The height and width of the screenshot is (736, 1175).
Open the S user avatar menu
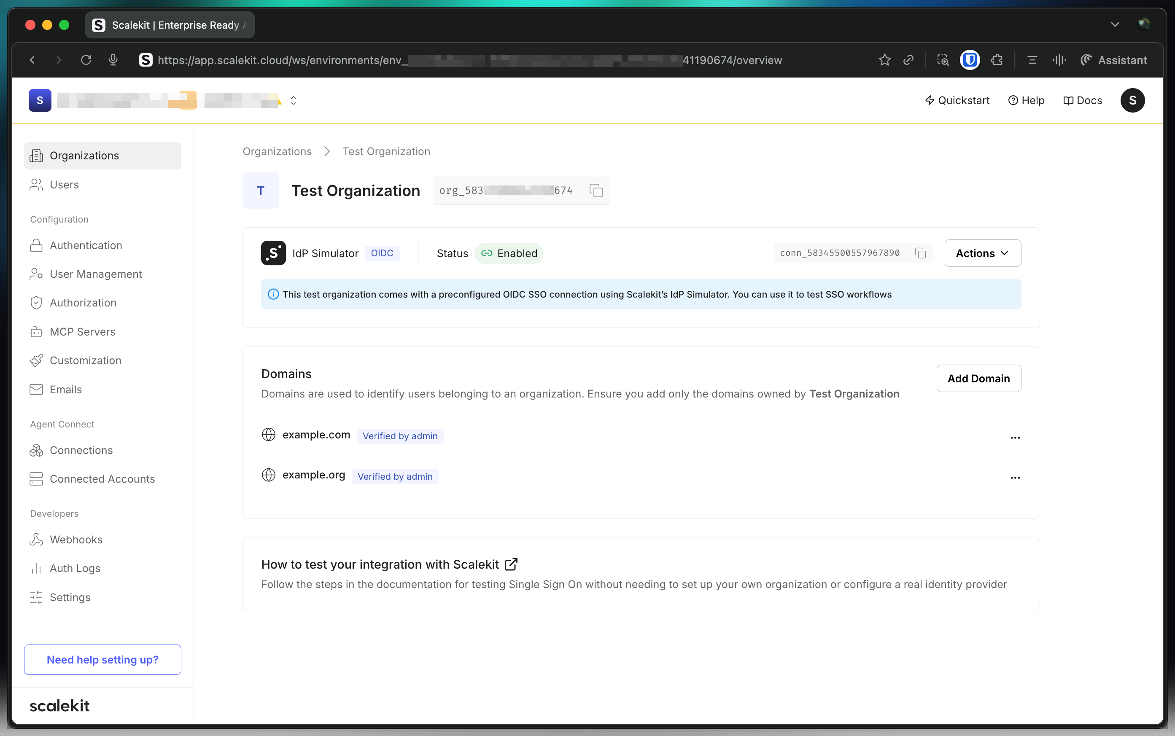[x=1132, y=100]
